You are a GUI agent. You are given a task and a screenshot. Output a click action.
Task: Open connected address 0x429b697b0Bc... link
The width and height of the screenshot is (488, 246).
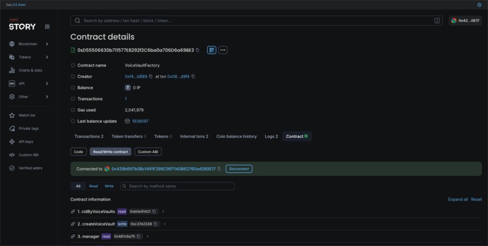click(x=163, y=169)
